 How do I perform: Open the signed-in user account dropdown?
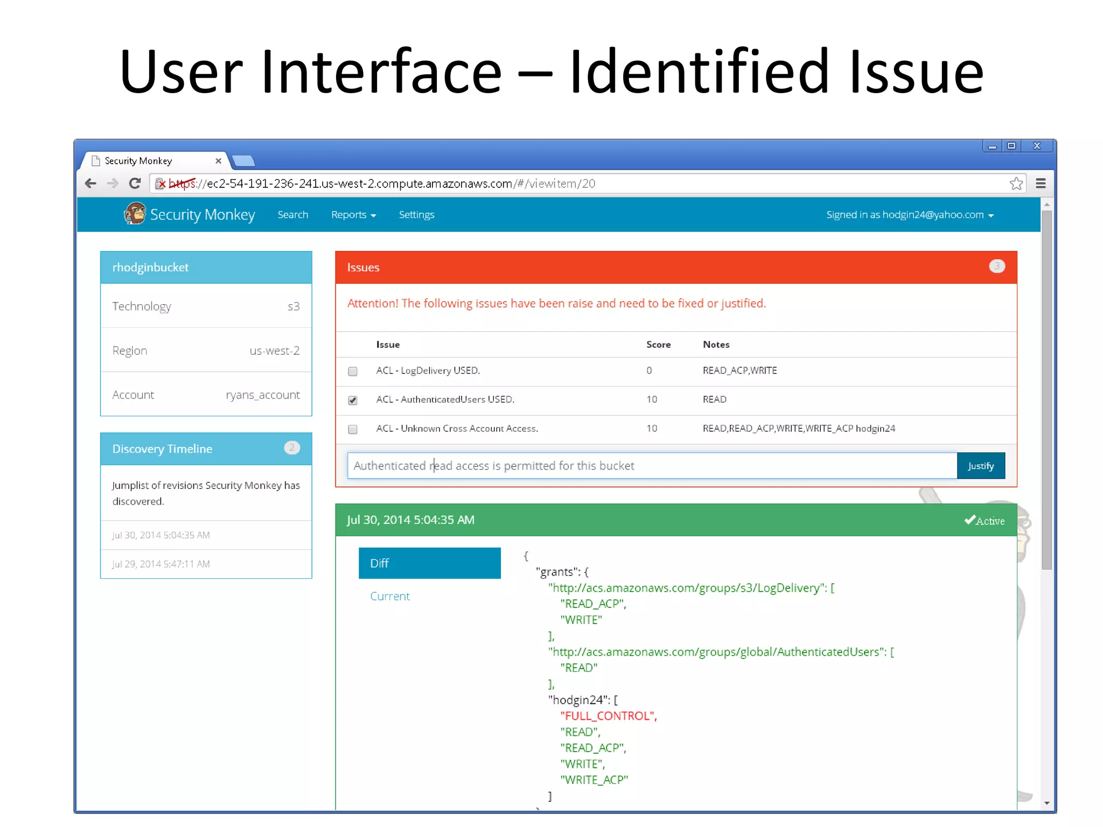[x=910, y=215]
